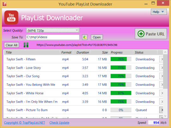Click the Open folder button
This screenshot has height=128, width=171.
(x=97, y=37)
